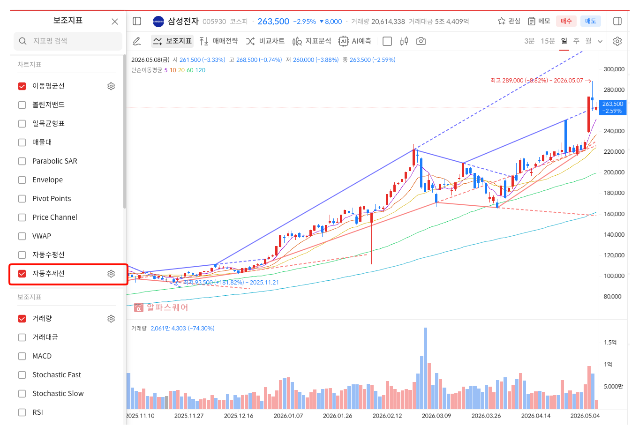Click the 매도 sell button
Screen dimensions: 639x434
[x=591, y=21]
